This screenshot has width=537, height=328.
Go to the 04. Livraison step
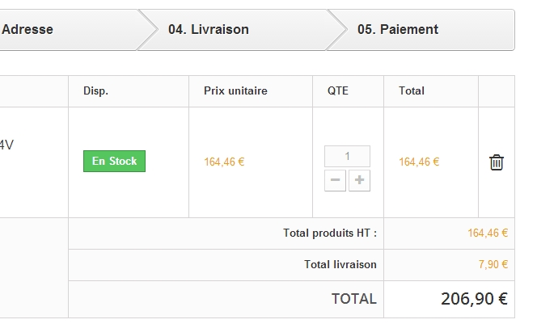click(x=208, y=30)
